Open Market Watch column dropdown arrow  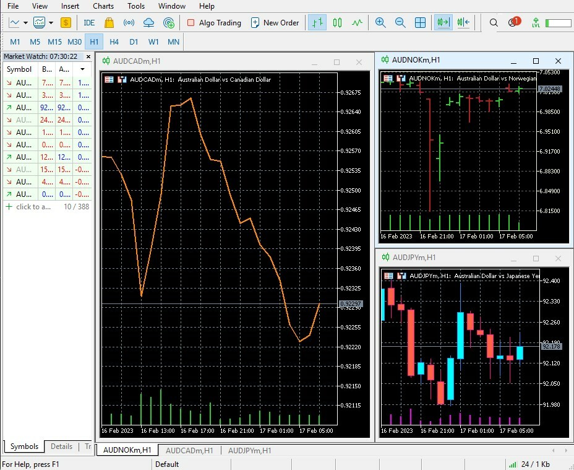[82, 69]
